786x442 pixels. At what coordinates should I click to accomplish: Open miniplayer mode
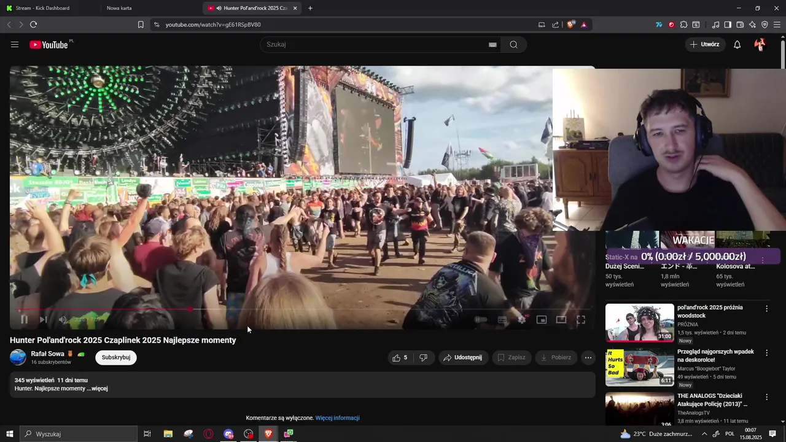pyautogui.click(x=542, y=319)
